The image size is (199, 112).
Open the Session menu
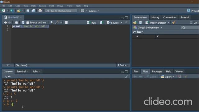42,6
